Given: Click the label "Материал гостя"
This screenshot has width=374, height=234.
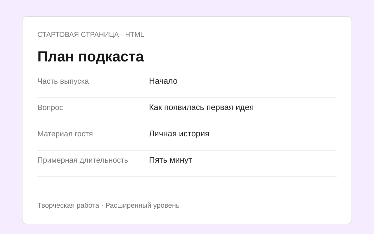Looking at the screenshot, I should tap(65, 134).
